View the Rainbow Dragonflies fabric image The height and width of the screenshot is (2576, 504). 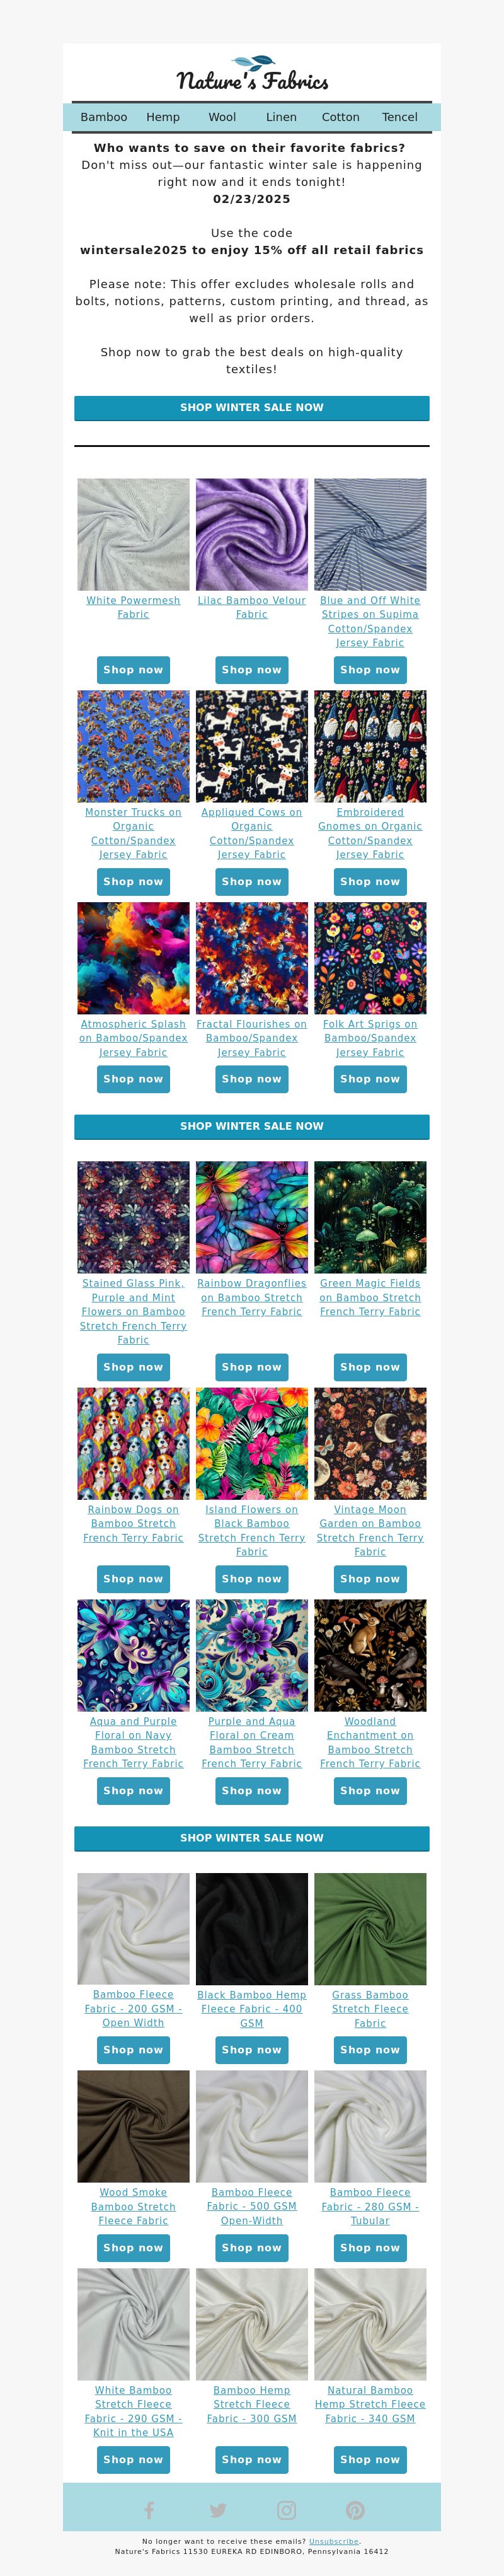pos(252,1217)
